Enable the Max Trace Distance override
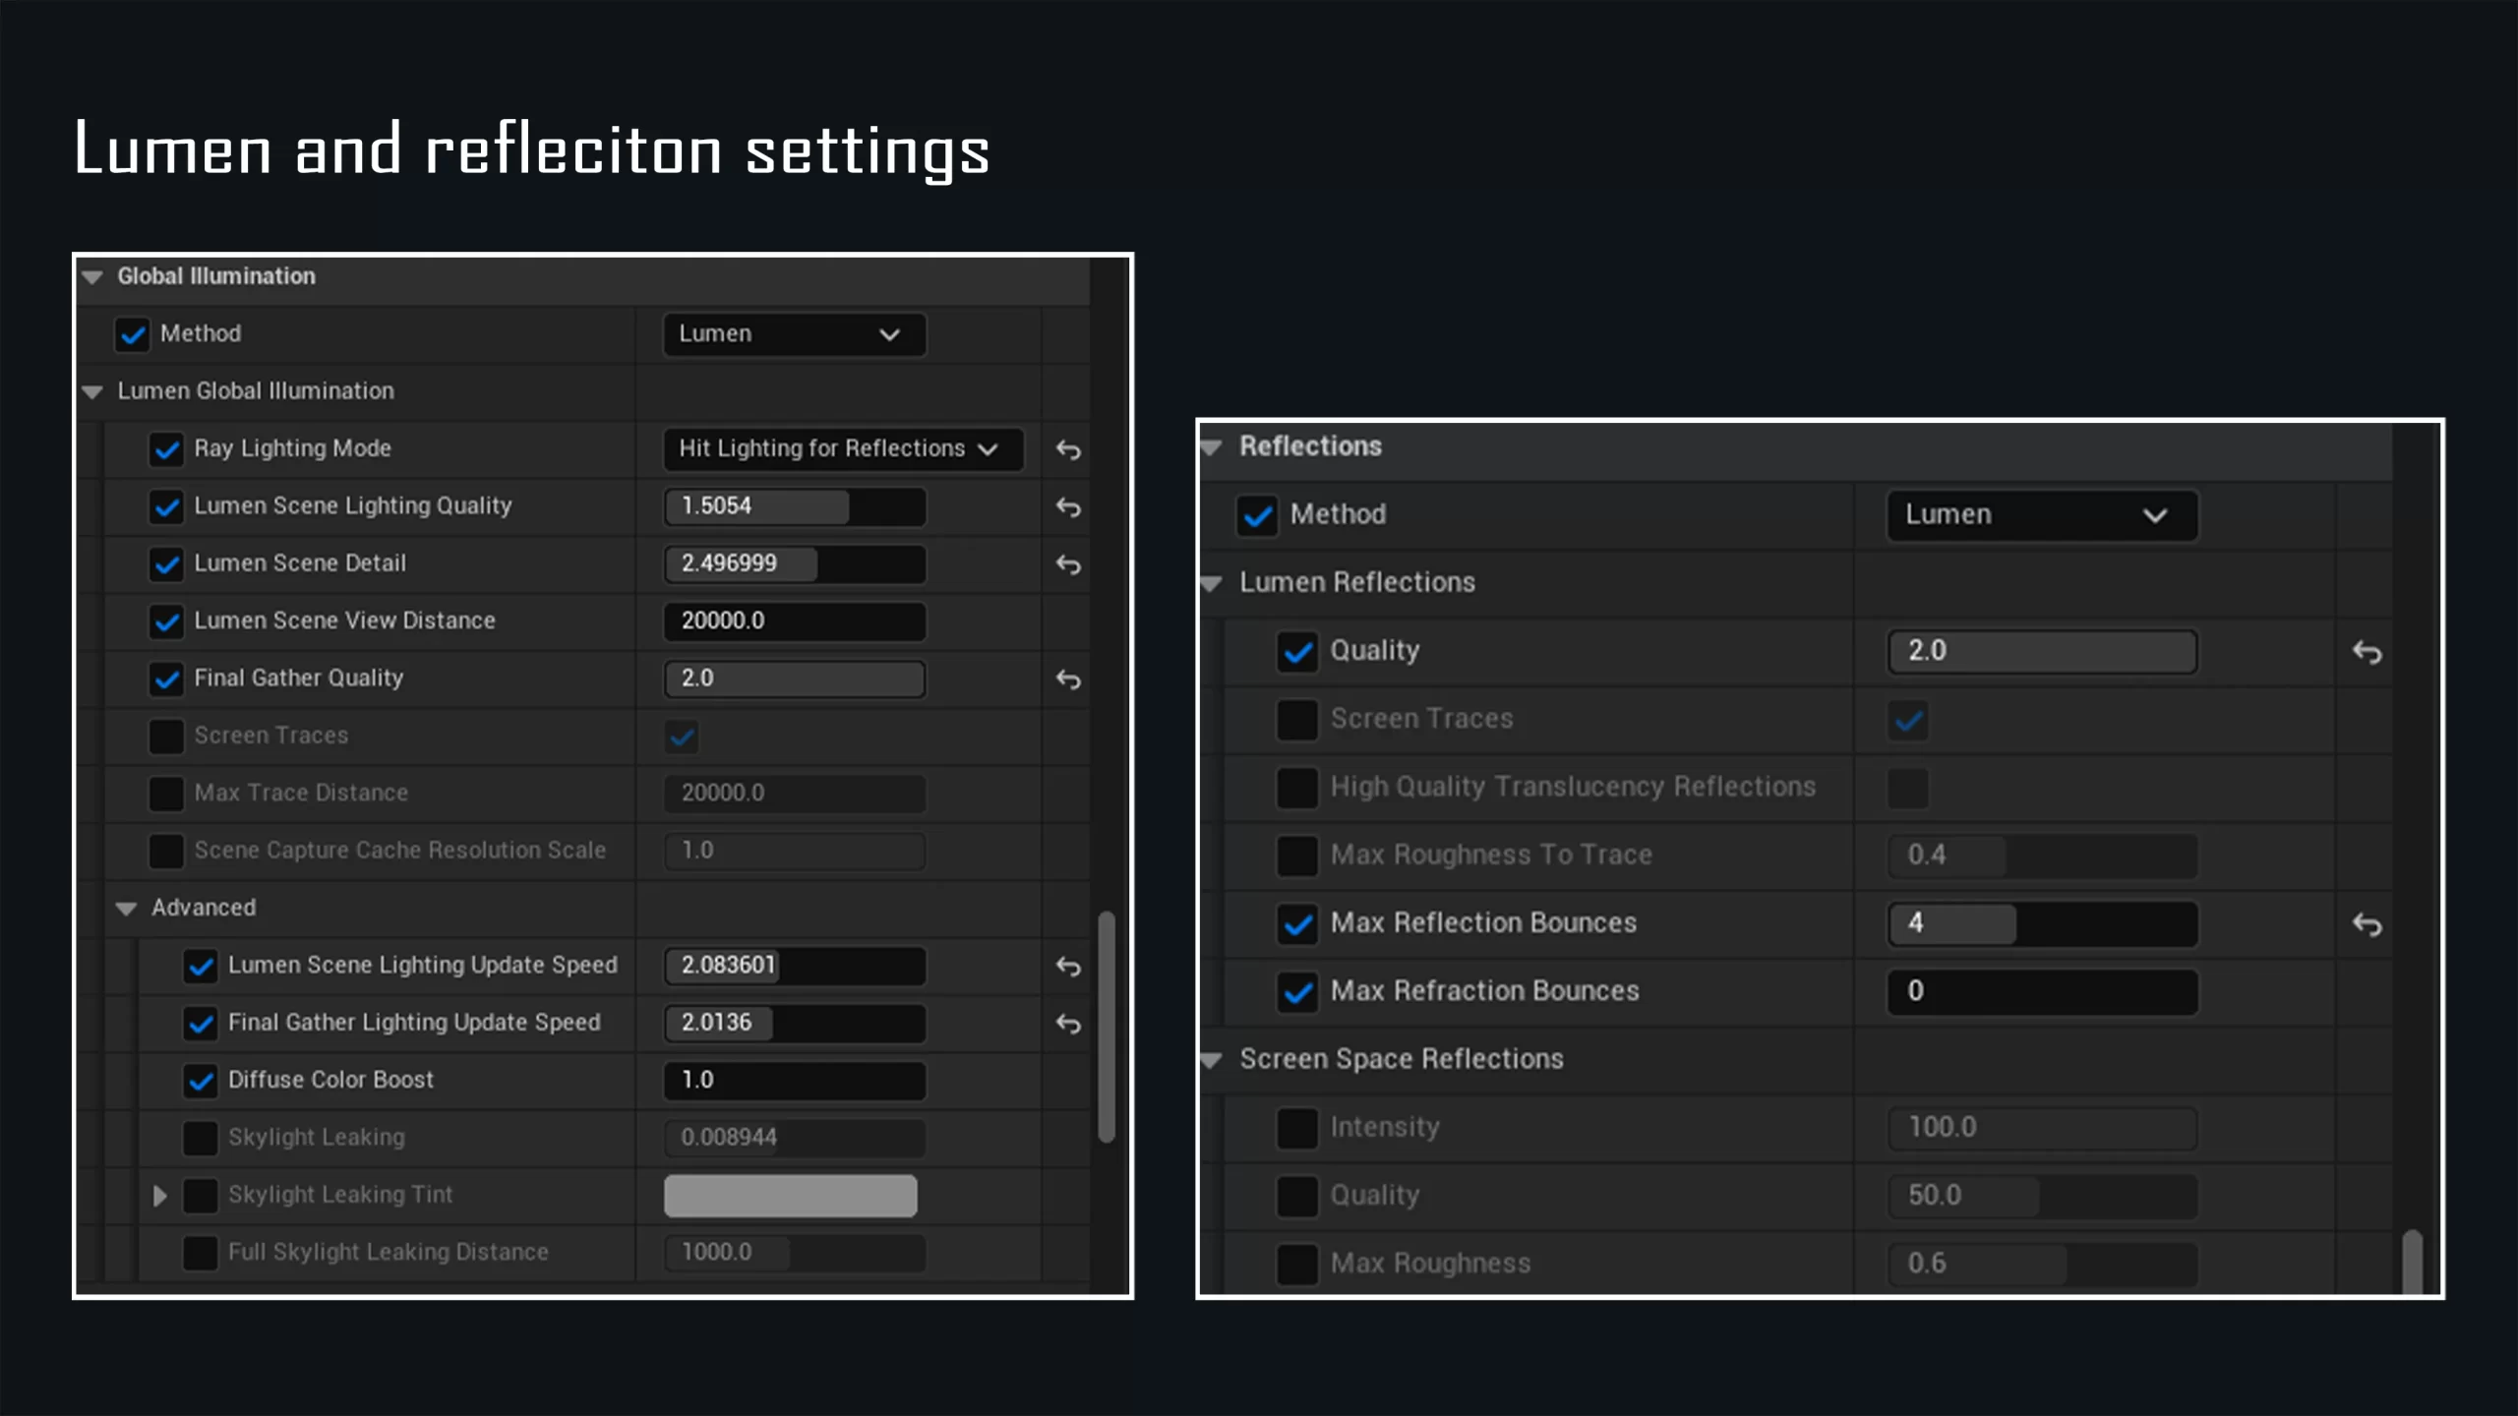The image size is (2518, 1416). click(166, 794)
